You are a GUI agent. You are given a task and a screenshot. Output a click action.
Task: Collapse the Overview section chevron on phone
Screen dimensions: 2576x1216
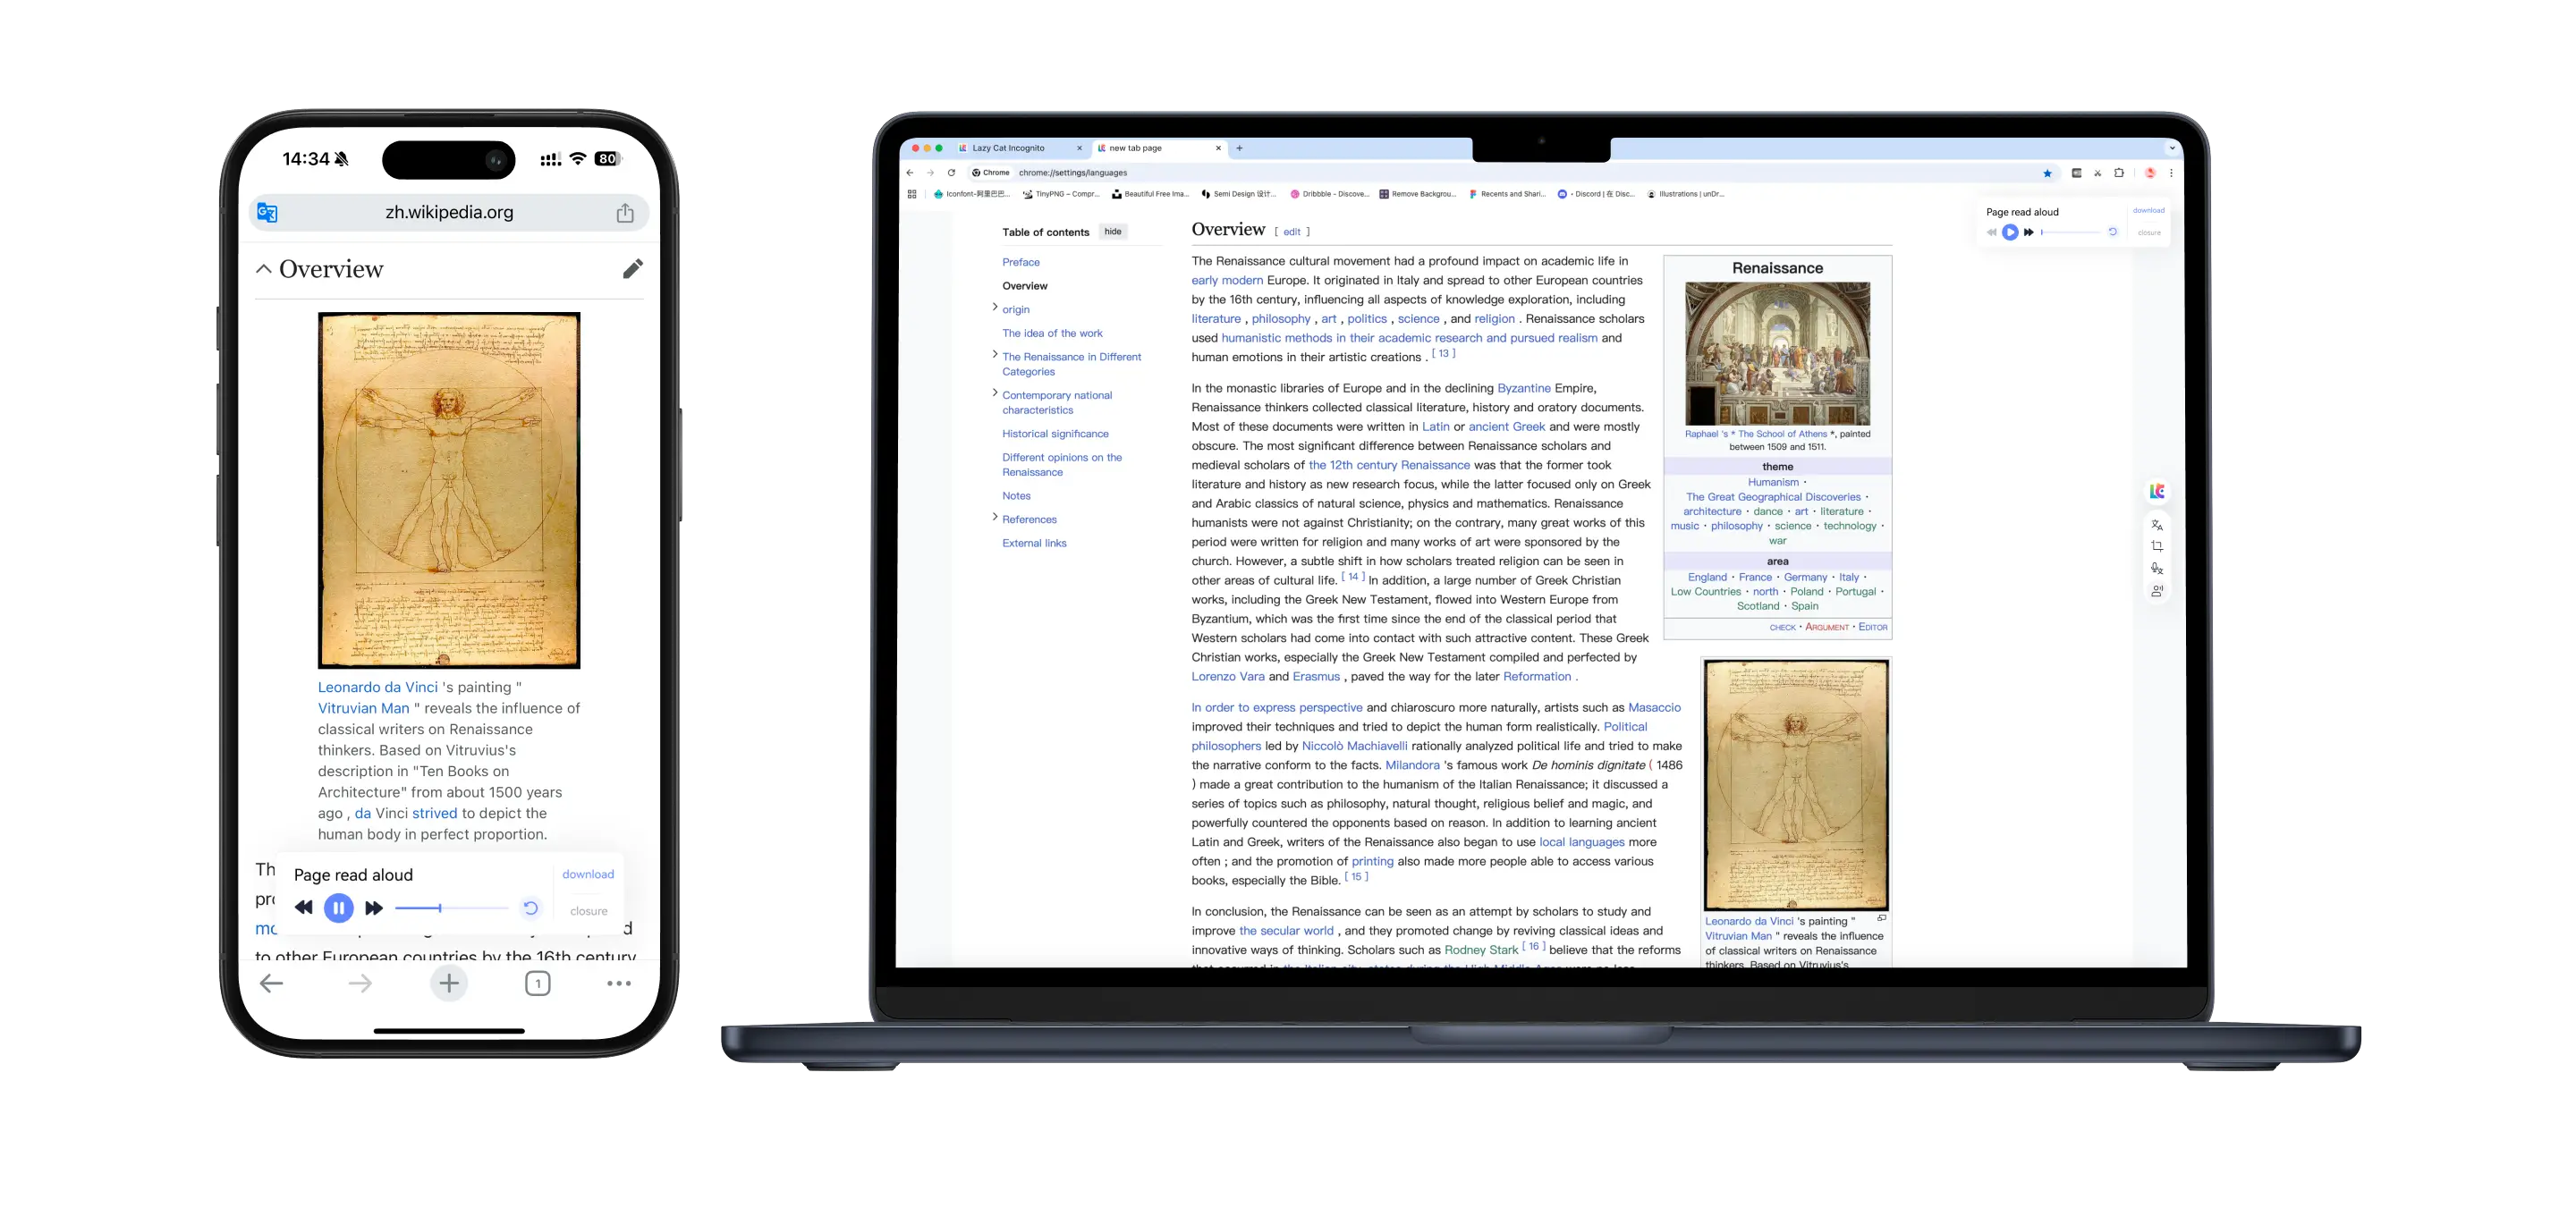(x=264, y=268)
